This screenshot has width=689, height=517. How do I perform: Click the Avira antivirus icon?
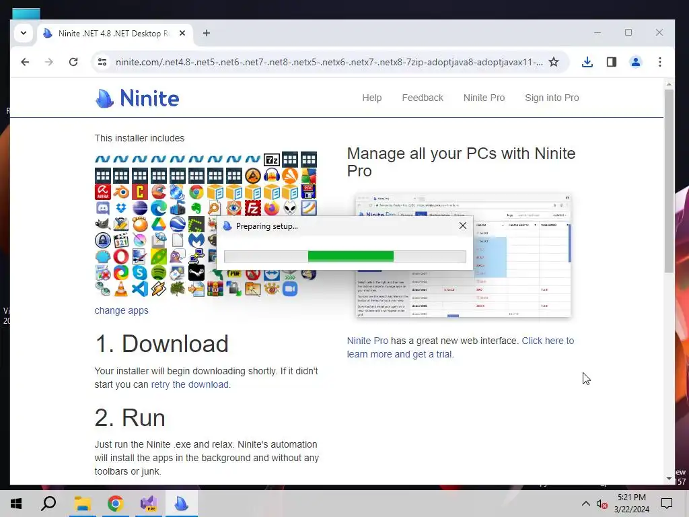pyautogui.click(x=102, y=192)
